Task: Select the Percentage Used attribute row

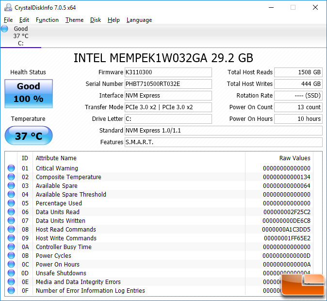Action: click(160, 203)
